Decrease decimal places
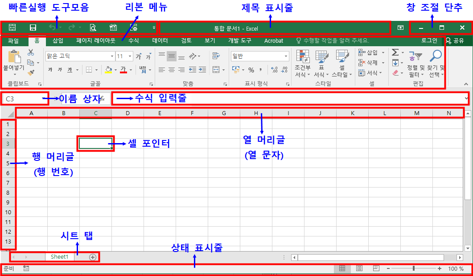This screenshot has width=473, height=276. pyautogui.click(x=284, y=70)
